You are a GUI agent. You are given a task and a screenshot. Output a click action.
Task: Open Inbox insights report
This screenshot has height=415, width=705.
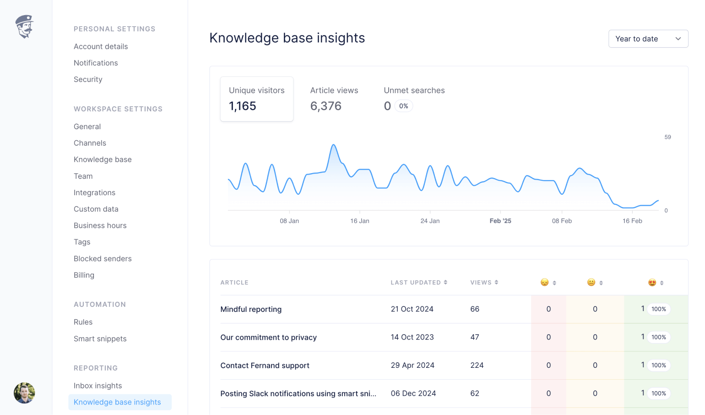point(98,386)
